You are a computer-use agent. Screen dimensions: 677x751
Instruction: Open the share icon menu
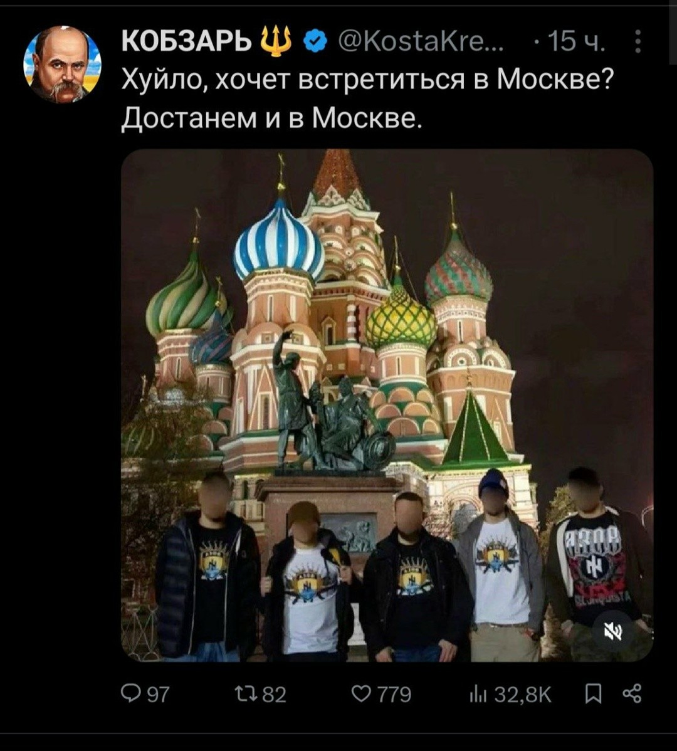pos(632,693)
